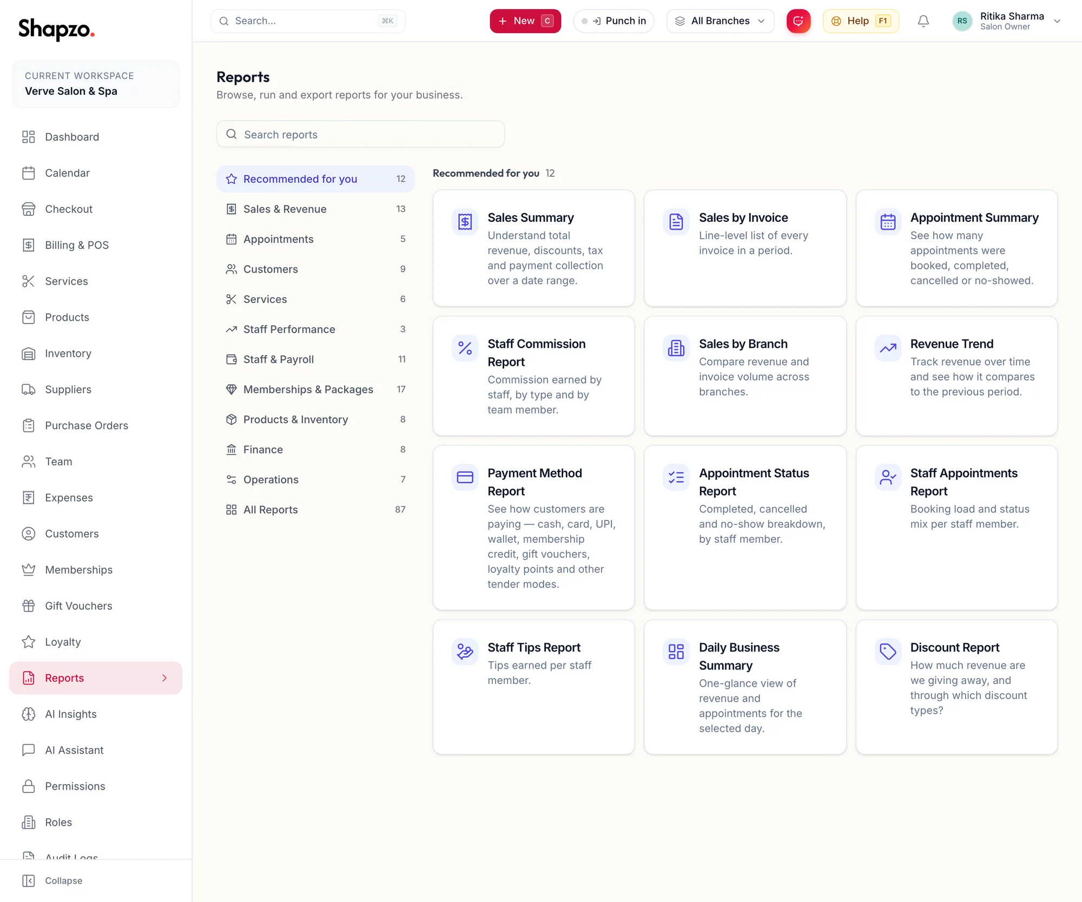Click the Payment Method card icon
The height and width of the screenshot is (902, 1082).
pyautogui.click(x=465, y=477)
